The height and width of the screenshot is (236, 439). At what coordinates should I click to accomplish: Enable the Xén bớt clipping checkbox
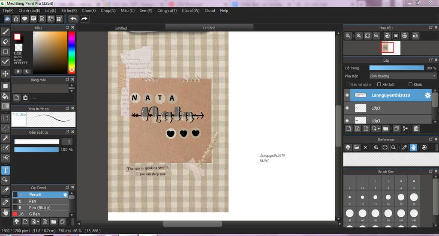379,84
